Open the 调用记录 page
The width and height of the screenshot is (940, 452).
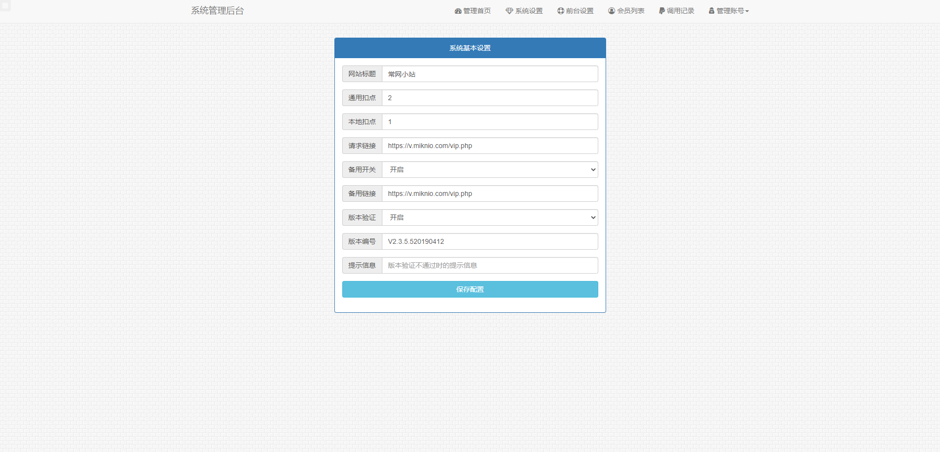click(677, 10)
